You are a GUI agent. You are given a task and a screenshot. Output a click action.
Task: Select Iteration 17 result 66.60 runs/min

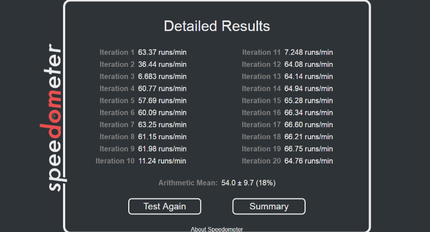click(308, 124)
